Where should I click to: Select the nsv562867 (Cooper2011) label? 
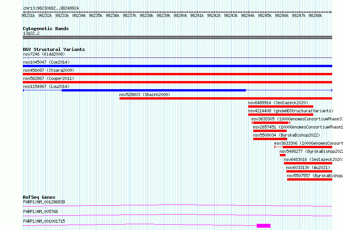[49, 78]
